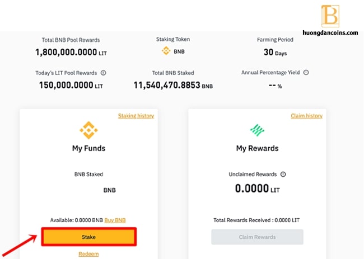Click the huongdancoins.com B logo
This screenshot has width=364, height=259.
330,16
